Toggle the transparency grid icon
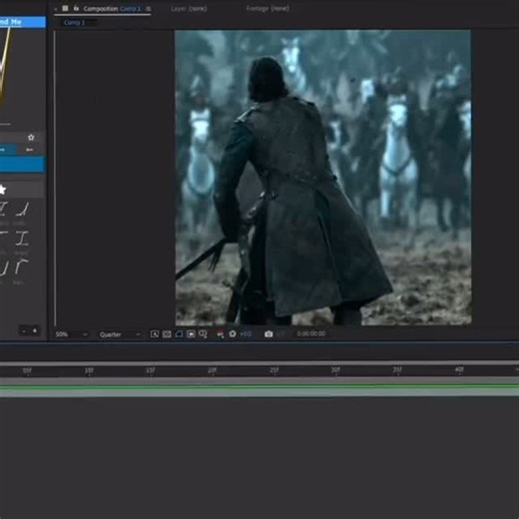 point(167,334)
